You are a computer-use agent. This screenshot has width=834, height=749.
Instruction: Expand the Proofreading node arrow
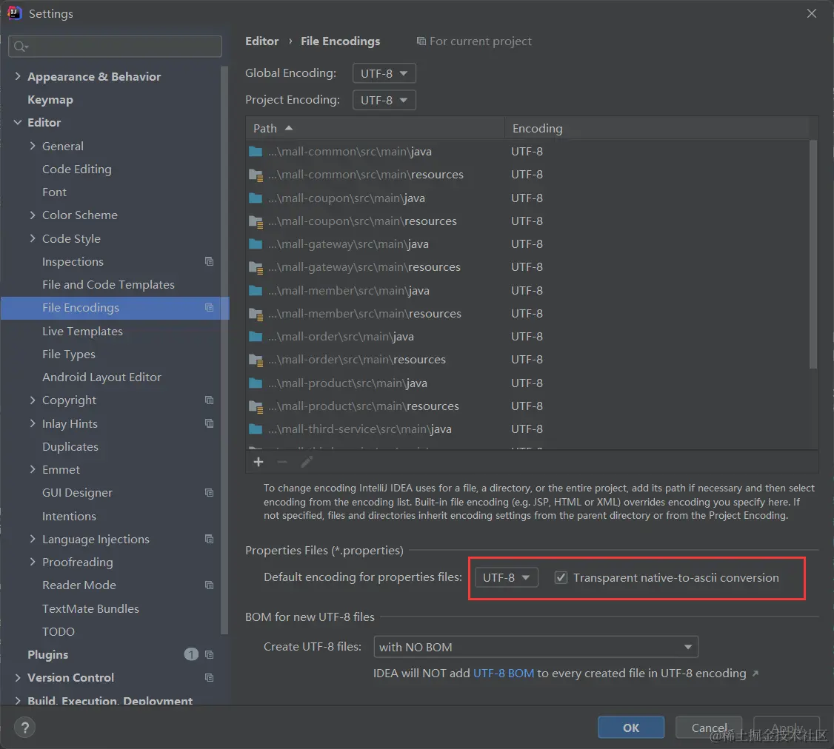[x=33, y=561]
